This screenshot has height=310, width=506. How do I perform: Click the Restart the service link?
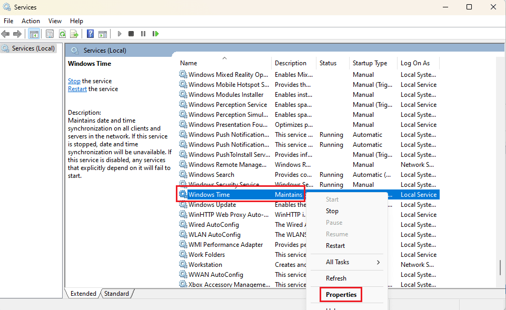pos(77,89)
